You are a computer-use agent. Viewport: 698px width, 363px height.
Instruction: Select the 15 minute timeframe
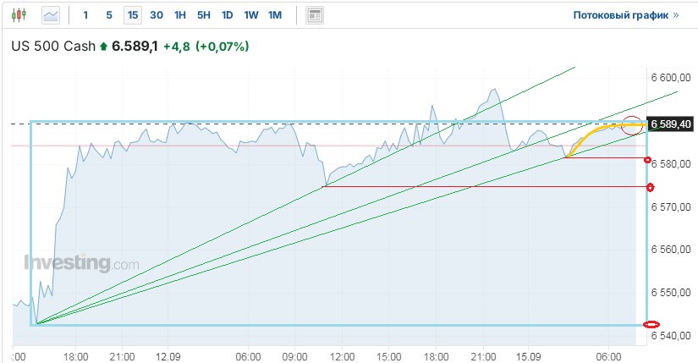(x=133, y=15)
